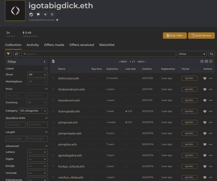The image size is (217, 181).
Task: Open the Watchlist tab
Action: tap(107, 45)
